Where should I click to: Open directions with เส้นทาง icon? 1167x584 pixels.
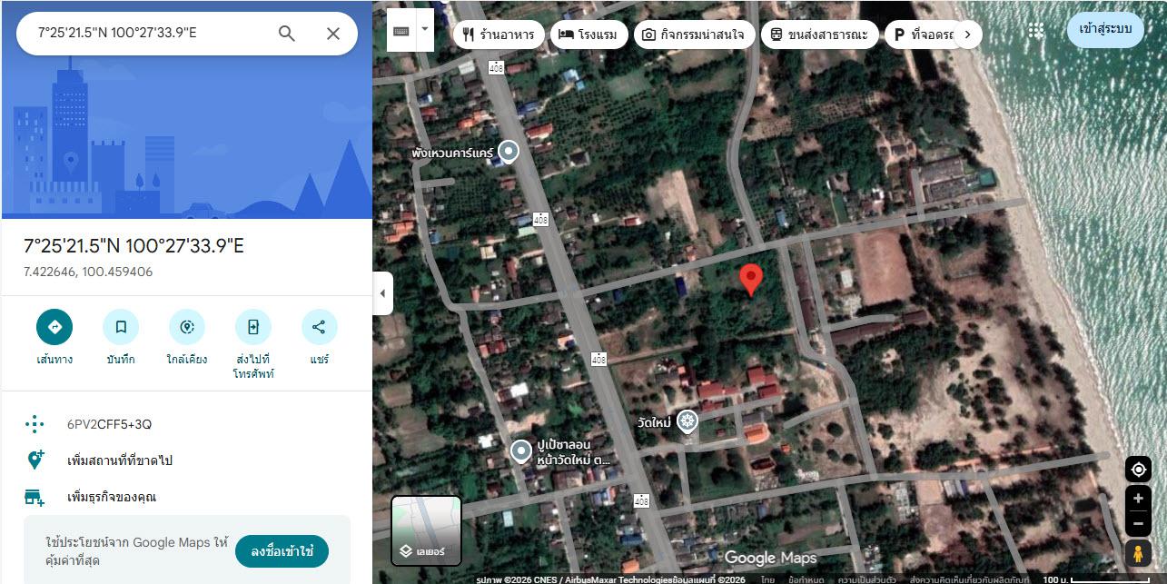[54, 327]
